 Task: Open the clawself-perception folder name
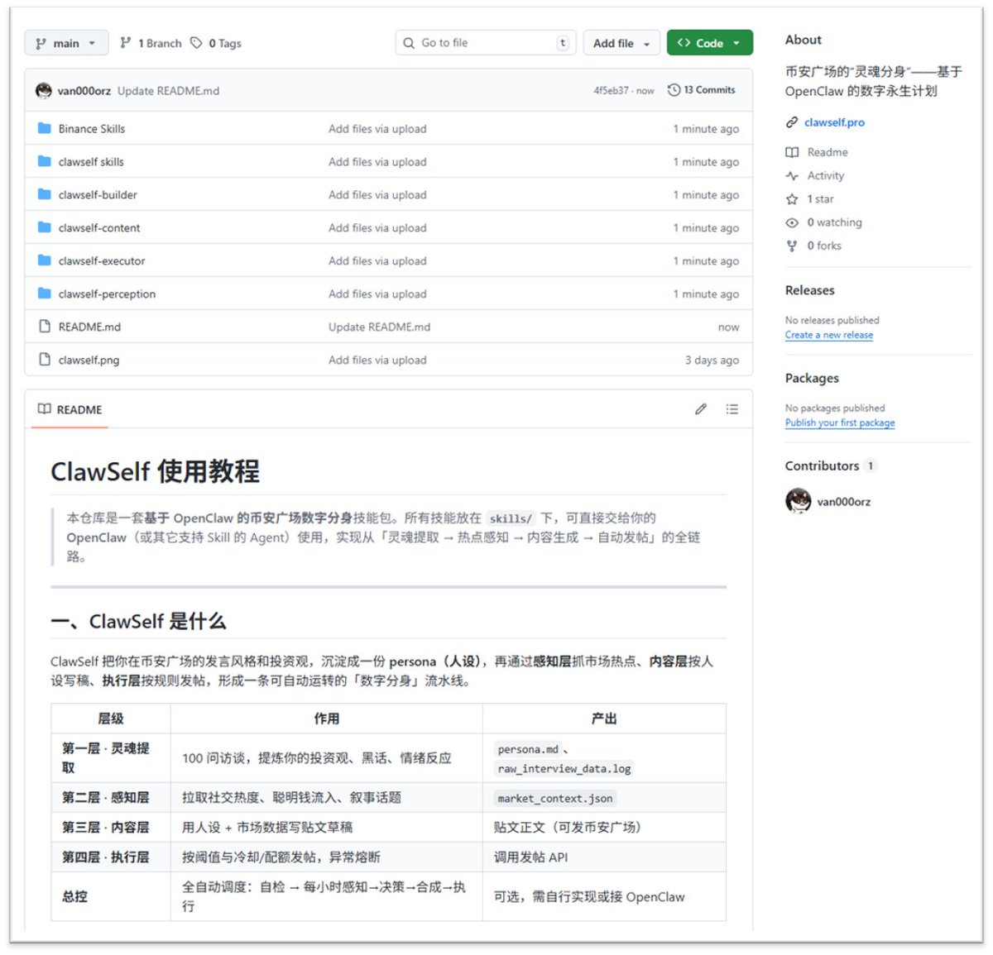pos(107,294)
